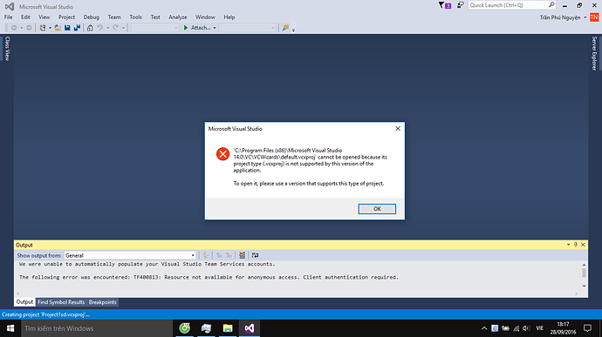Open the Solution Configurations combo box
The height and width of the screenshot is (337, 602).
tap(154, 28)
